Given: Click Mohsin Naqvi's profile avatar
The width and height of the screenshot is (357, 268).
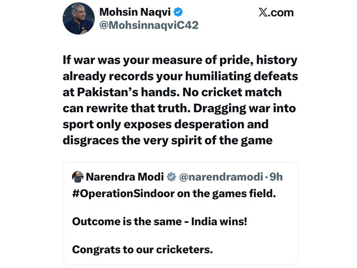Looking at the screenshot, I should [79, 18].
